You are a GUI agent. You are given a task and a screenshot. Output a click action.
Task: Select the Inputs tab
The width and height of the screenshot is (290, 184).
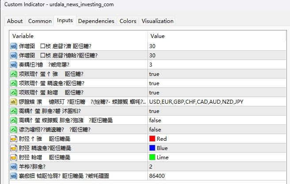pos(65,20)
